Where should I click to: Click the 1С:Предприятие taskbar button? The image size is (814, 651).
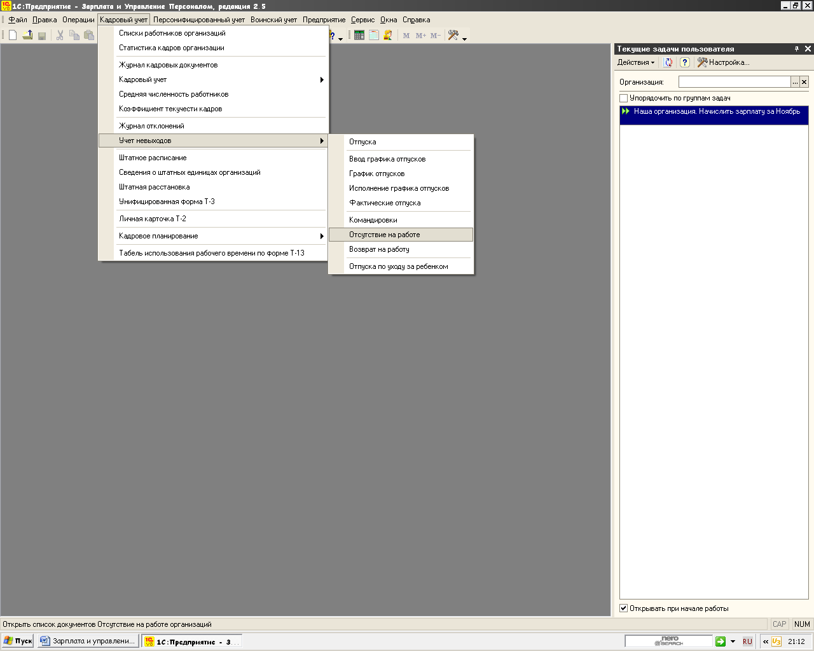click(x=192, y=641)
